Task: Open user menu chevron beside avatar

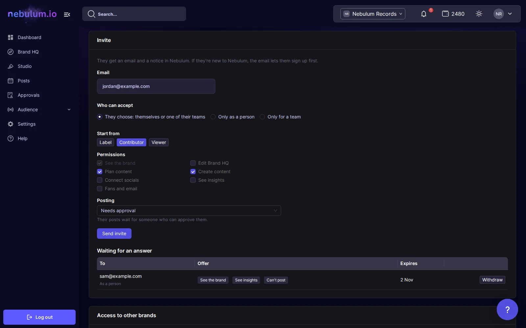Action: [x=510, y=14]
